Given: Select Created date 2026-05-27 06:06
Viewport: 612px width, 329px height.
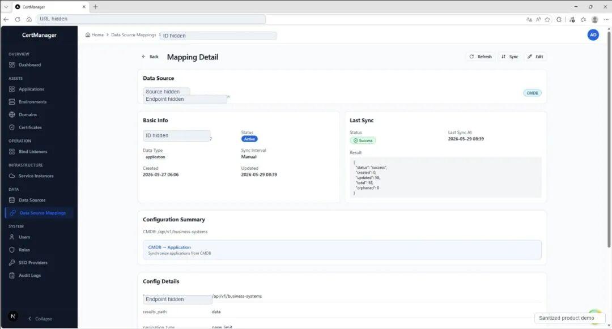Looking at the screenshot, I should 160,174.
